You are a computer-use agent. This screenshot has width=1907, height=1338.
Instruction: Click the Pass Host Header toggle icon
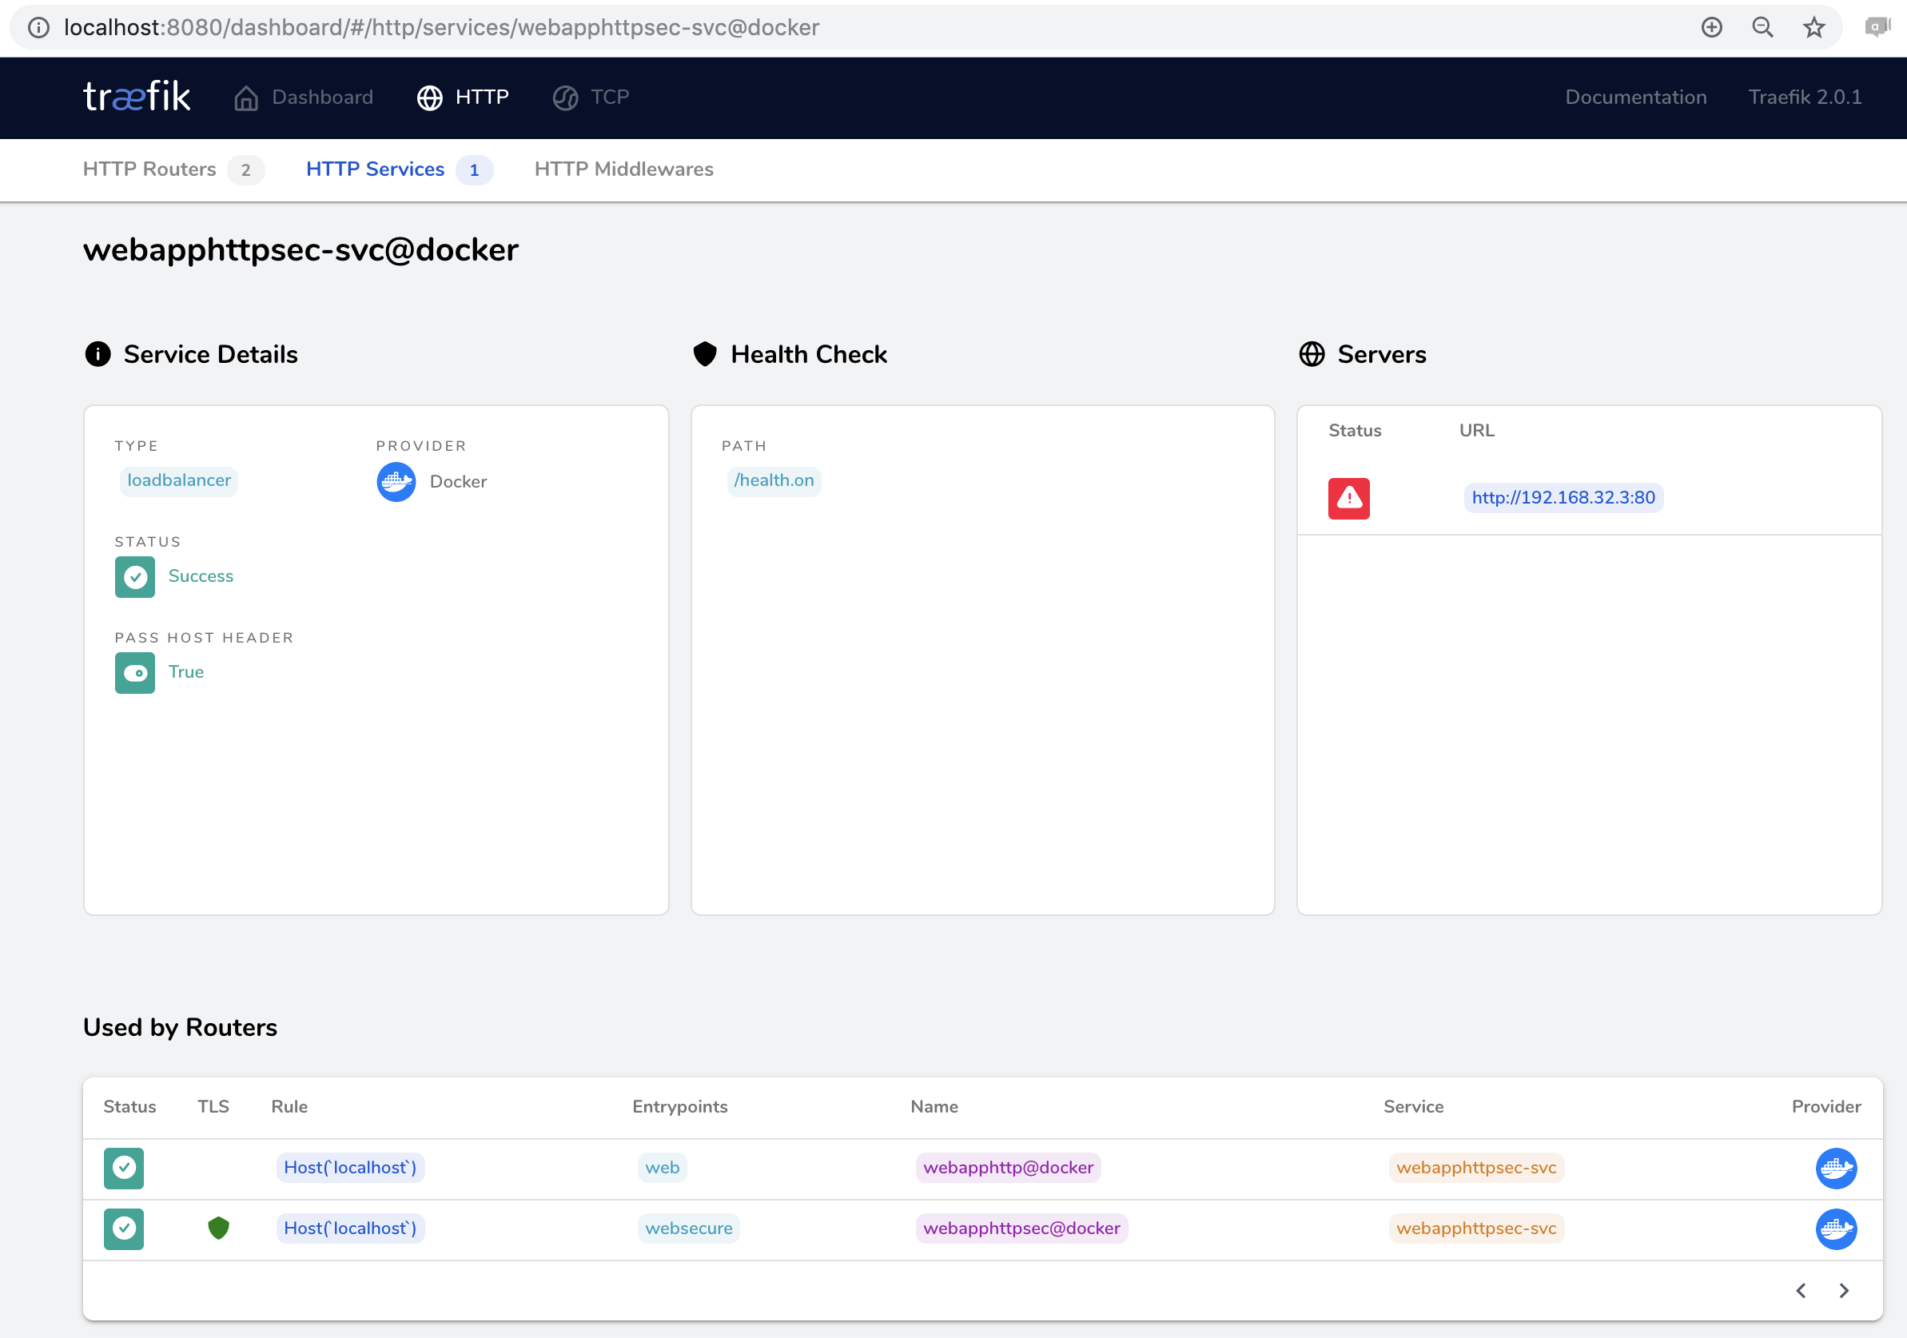134,673
